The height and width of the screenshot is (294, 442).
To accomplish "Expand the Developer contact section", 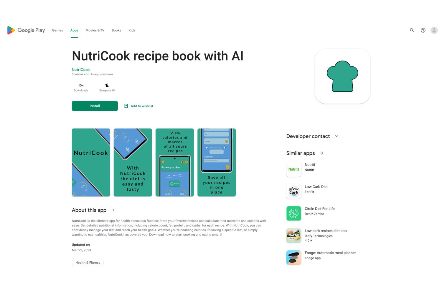I will [337, 136].
